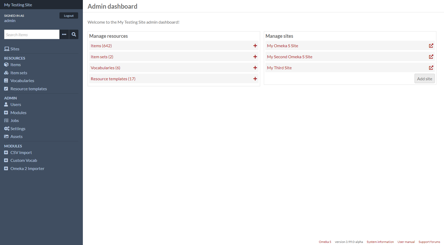Click the Custom Vocab plus-square icon
This screenshot has height=245, width=444.
[6, 160]
